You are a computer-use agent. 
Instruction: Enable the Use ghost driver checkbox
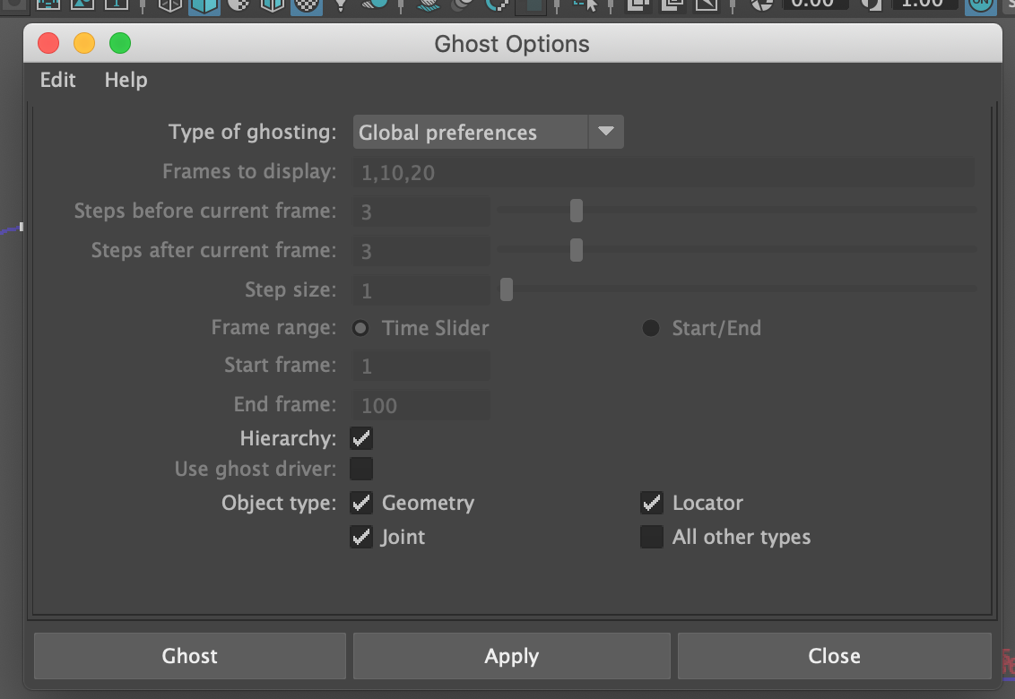[361, 469]
